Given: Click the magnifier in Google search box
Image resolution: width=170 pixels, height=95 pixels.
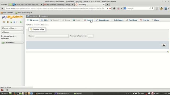Looking at the screenshot, I should pyautogui.click(x=153, y=8).
